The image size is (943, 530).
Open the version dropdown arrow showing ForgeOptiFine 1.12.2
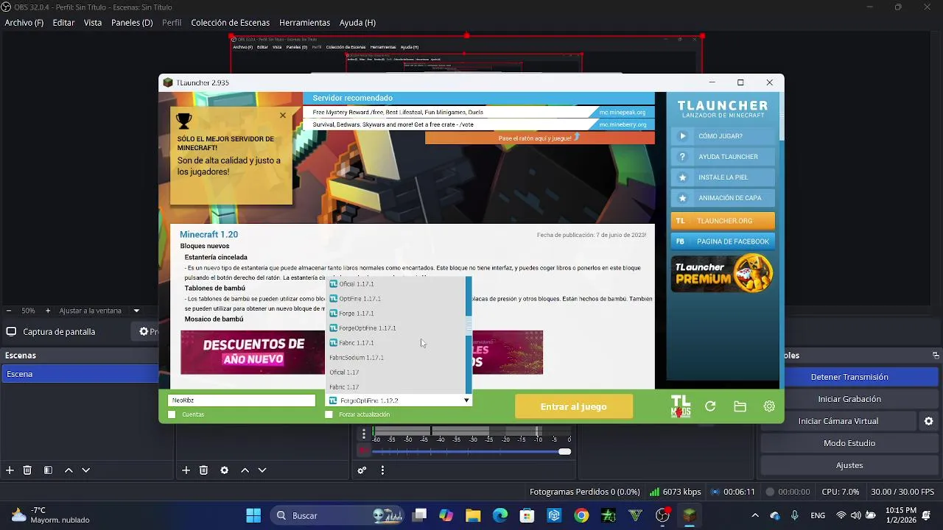(466, 400)
